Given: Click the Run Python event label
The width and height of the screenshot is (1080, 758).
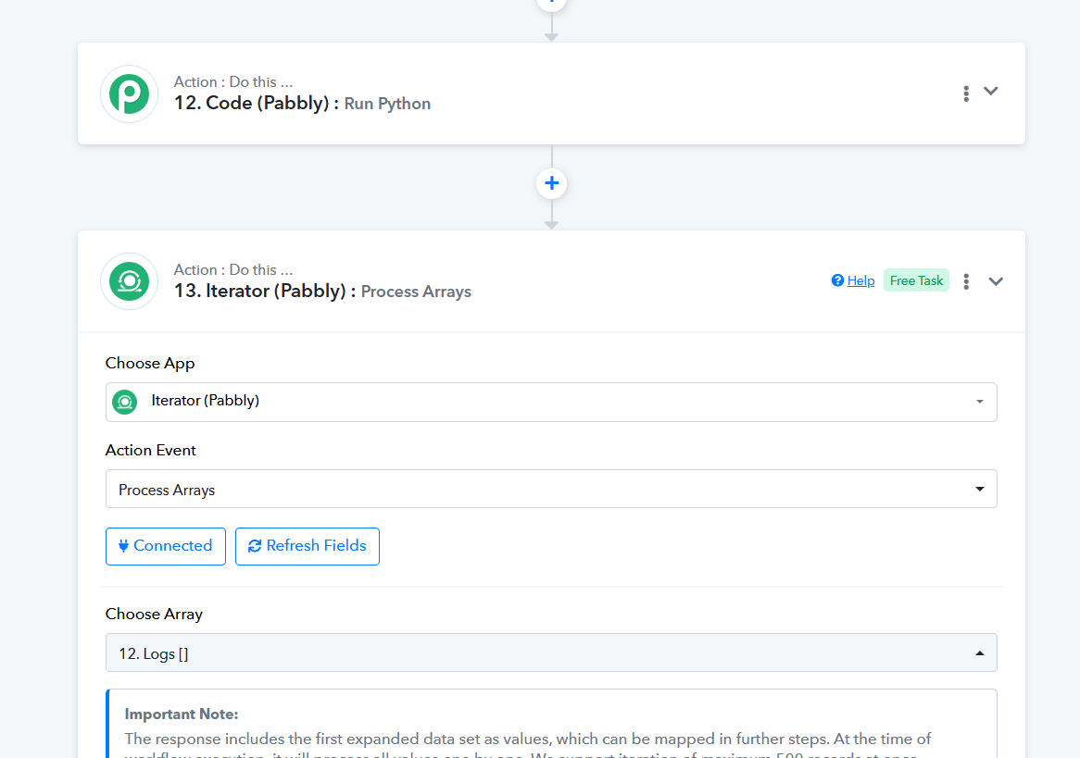Looking at the screenshot, I should (x=387, y=104).
